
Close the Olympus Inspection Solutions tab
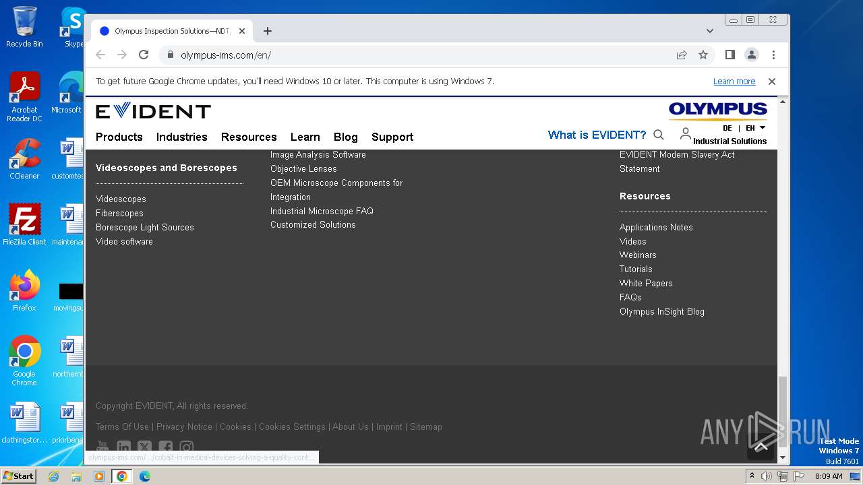[242, 31]
